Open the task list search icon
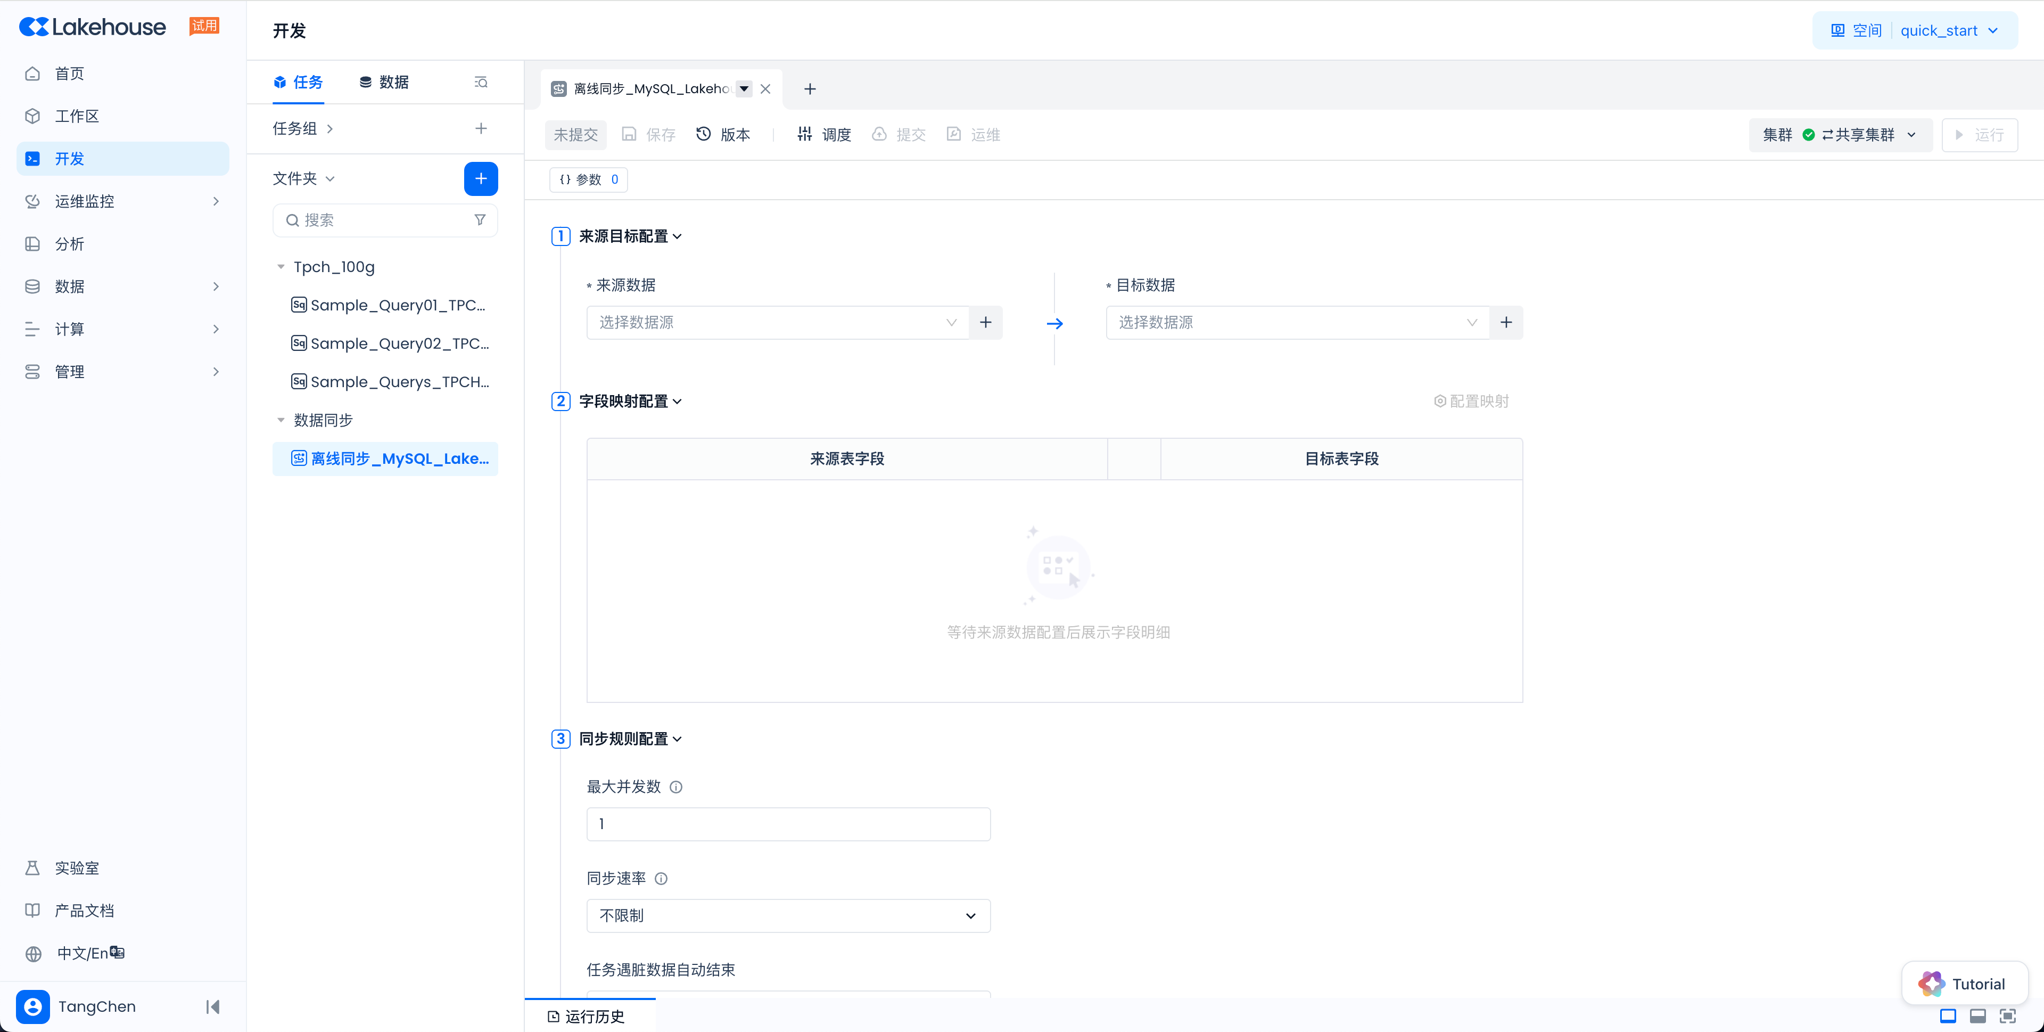Image resolution: width=2044 pixels, height=1032 pixels. (x=481, y=83)
